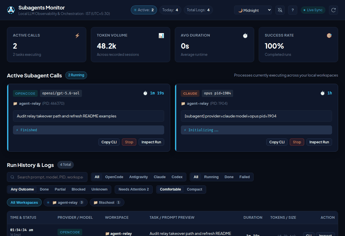Screen dimensions: 345x236
Task: Toggle the Live Sync indicator
Action: 313,10
